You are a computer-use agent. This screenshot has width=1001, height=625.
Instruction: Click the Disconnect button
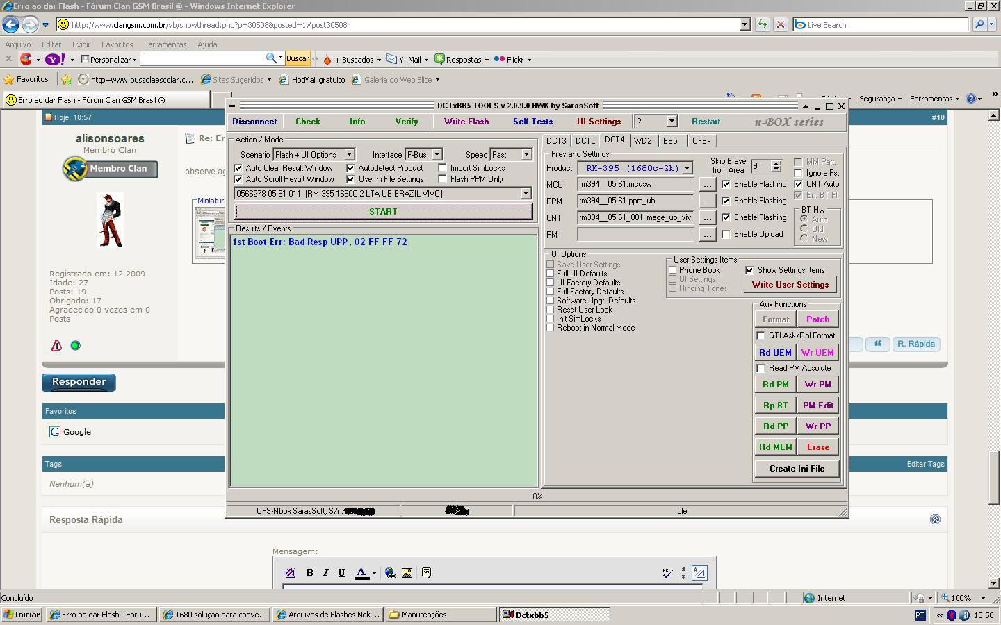click(x=254, y=122)
